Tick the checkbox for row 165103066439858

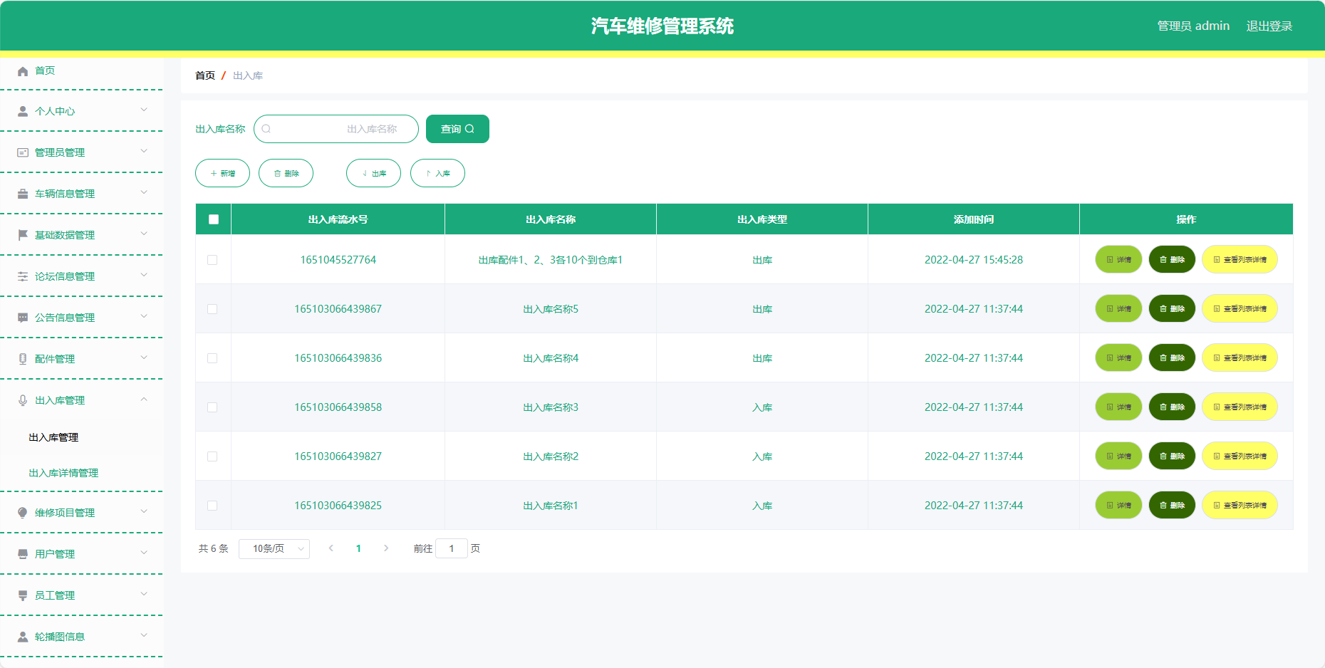tap(212, 407)
